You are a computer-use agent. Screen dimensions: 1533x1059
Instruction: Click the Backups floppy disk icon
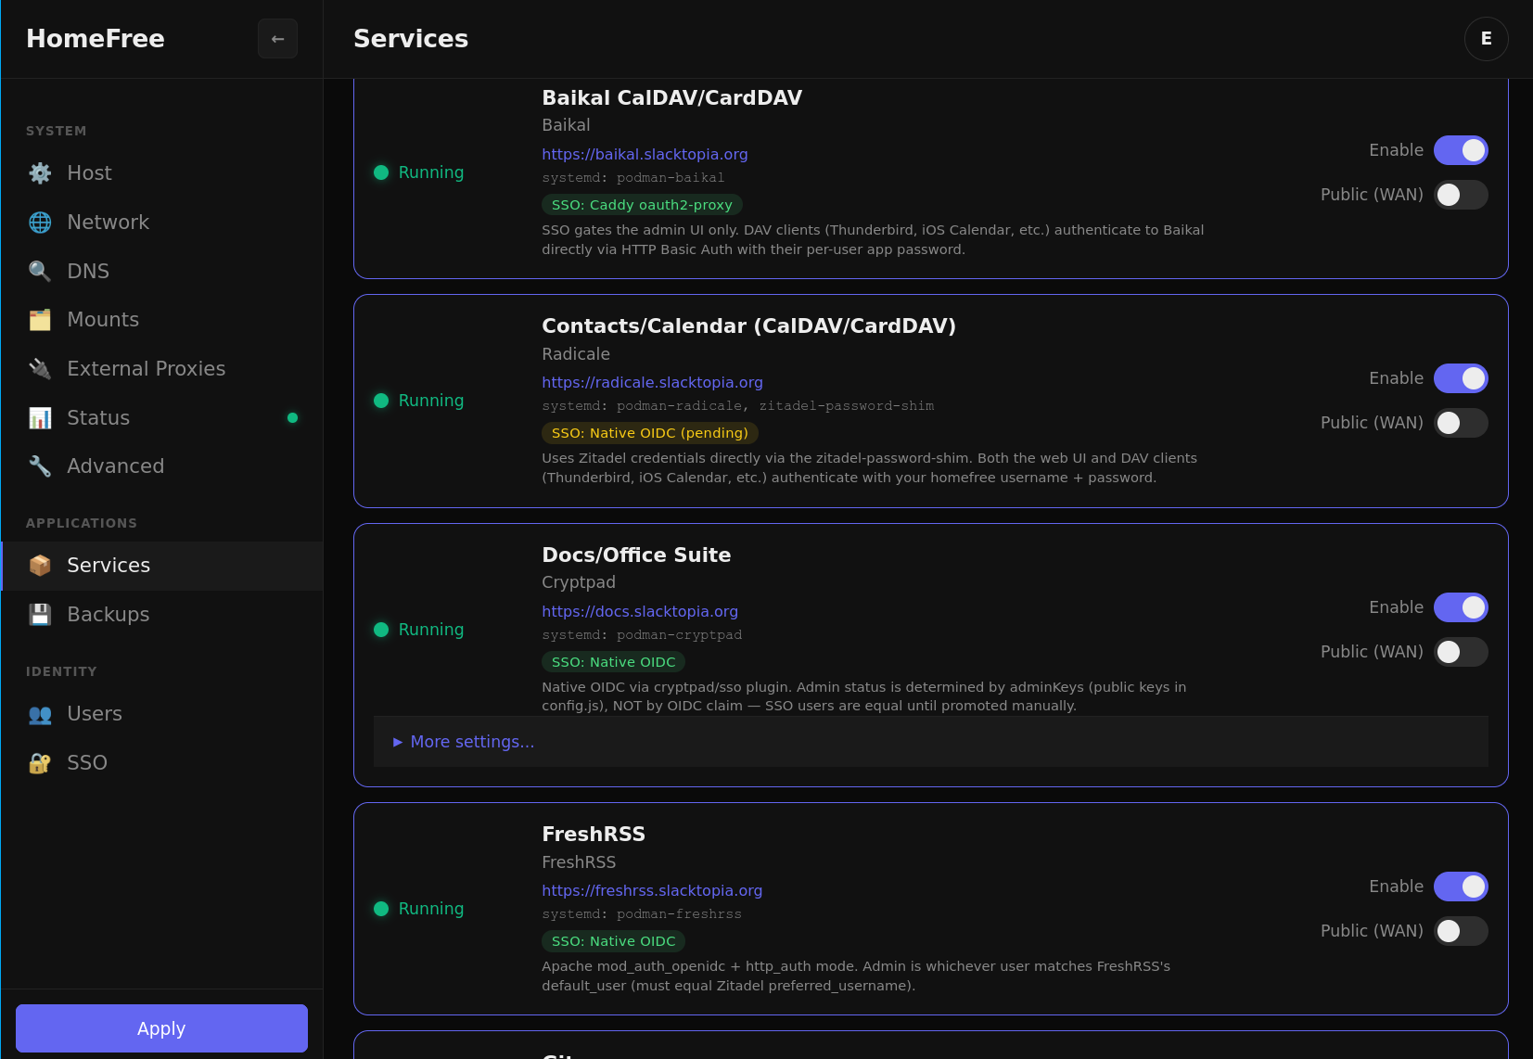tap(40, 615)
